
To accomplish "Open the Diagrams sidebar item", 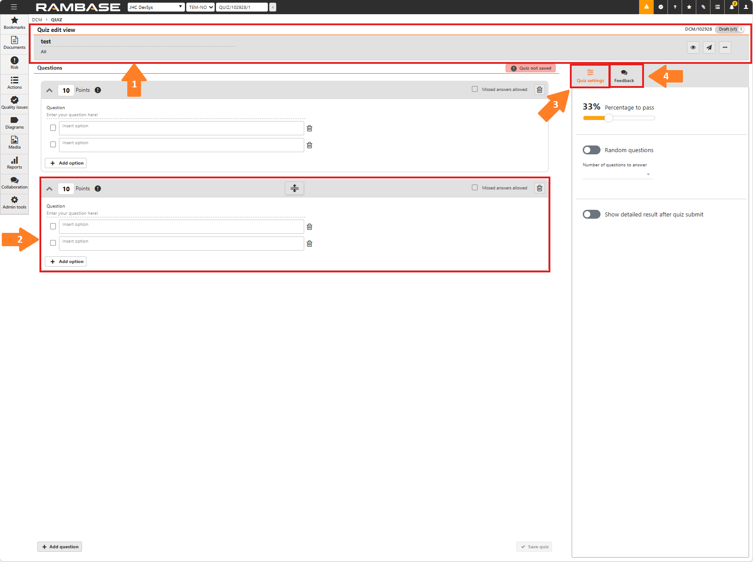I will [15, 122].
